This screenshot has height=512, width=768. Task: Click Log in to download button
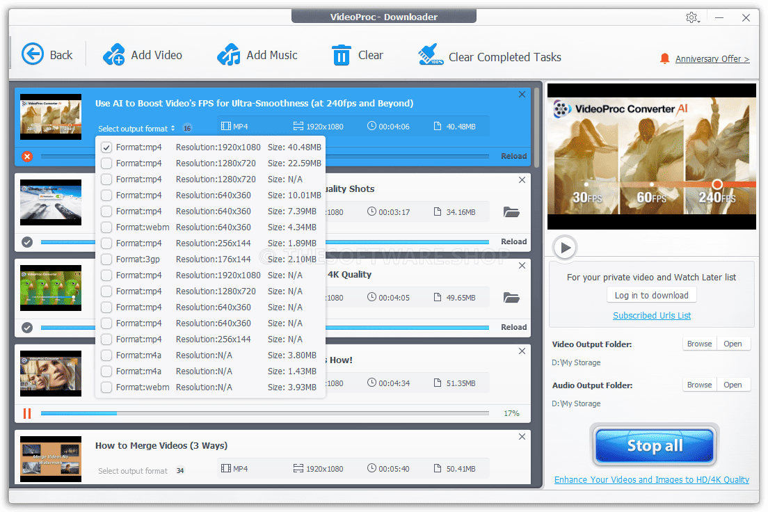pyautogui.click(x=651, y=296)
